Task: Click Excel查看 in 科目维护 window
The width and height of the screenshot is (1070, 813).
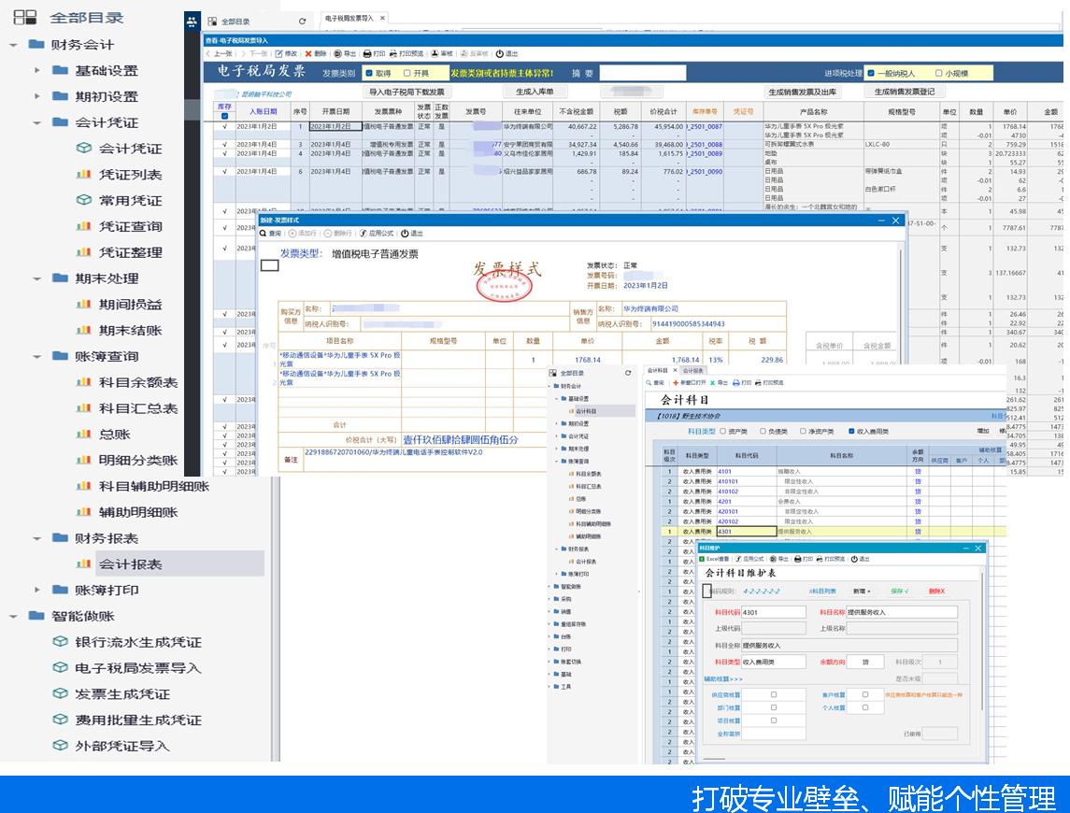Action: click(715, 559)
